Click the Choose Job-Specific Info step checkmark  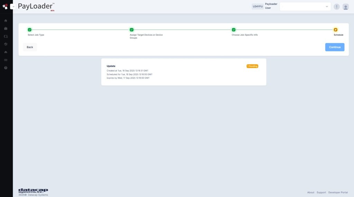coord(234,30)
